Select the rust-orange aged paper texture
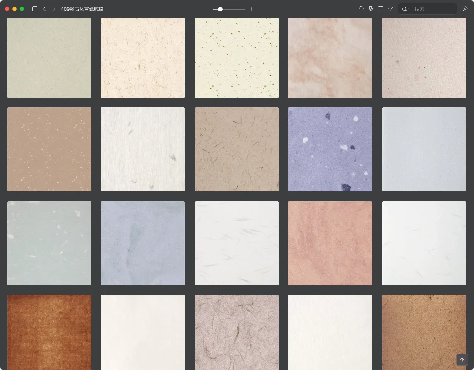The image size is (474, 370). pos(49,332)
